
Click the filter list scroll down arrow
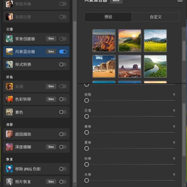click(75, 185)
